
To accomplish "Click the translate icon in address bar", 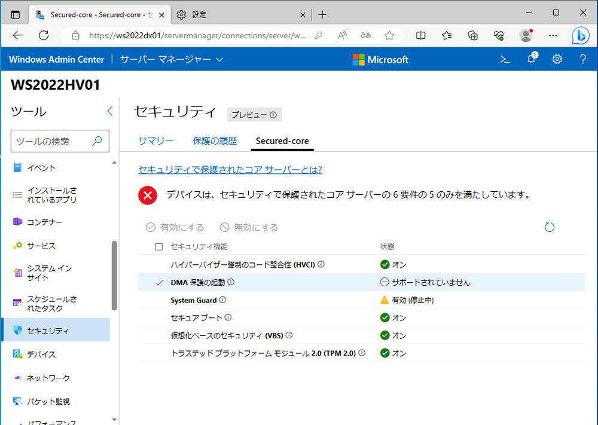I will pos(365,35).
